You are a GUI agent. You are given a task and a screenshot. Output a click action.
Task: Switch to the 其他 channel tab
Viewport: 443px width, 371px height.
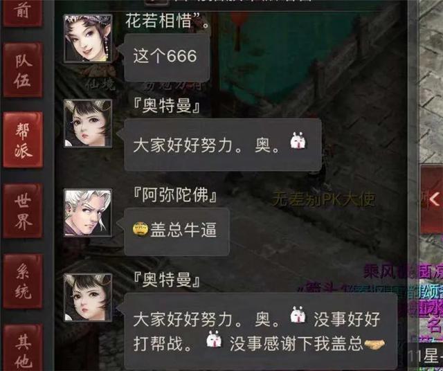(x=23, y=348)
